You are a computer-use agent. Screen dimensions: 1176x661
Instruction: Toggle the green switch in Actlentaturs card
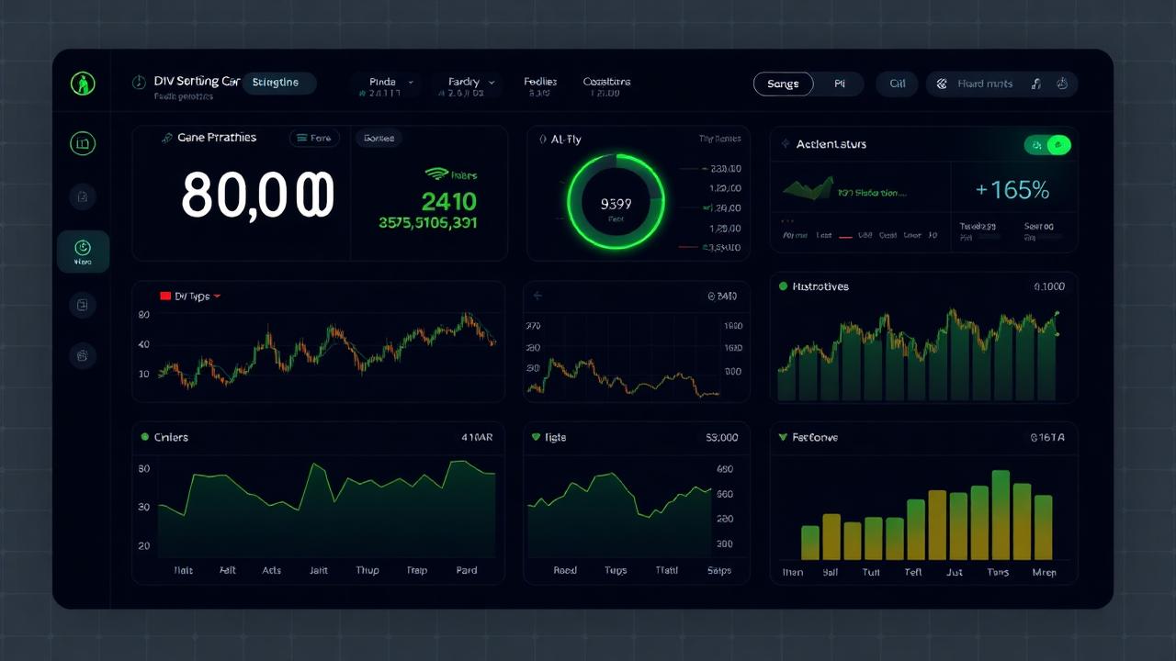(1047, 144)
